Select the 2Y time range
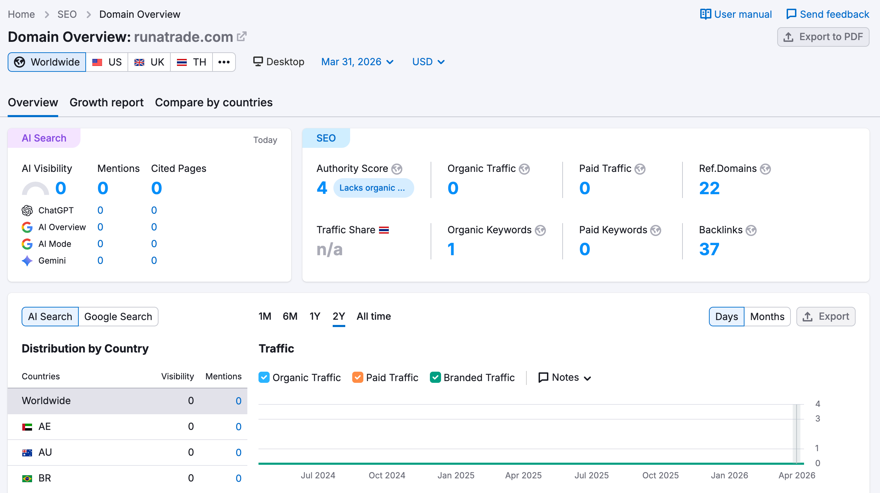 [339, 316]
